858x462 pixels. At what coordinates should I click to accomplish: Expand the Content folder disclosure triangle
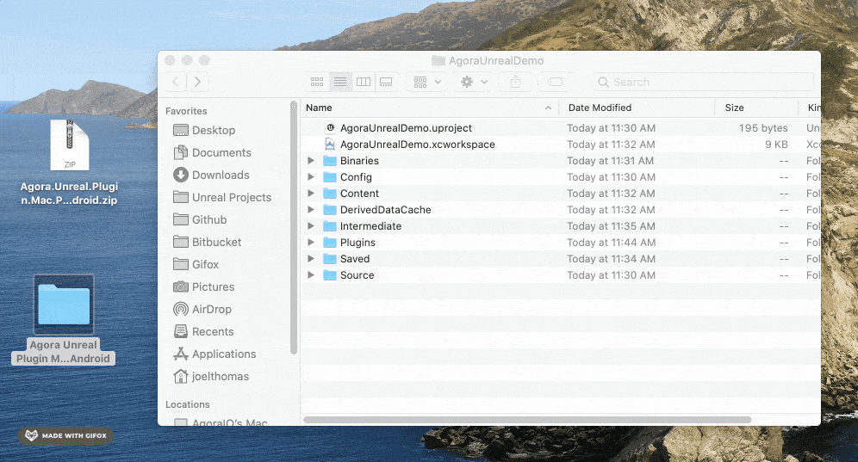pyautogui.click(x=311, y=194)
